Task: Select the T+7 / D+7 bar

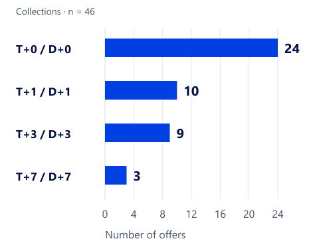Action: tap(116, 175)
